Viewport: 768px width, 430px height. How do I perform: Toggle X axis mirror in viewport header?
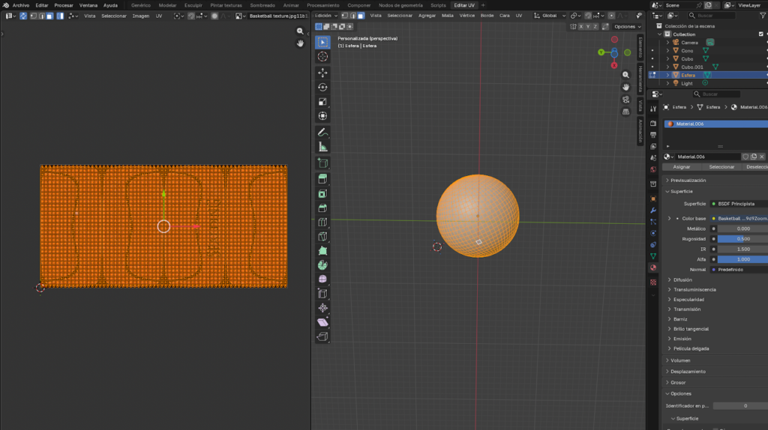click(583, 26)
